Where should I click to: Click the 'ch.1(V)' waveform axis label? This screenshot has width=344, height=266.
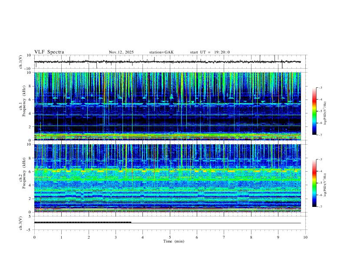pos(21,62)
